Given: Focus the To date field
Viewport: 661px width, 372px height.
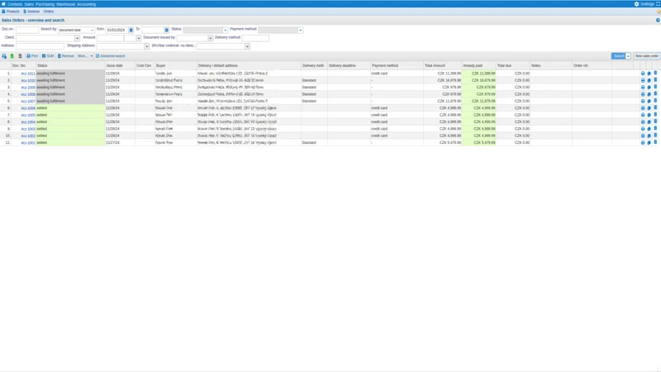Looking at the screenshot, I should tap(153, 30).
